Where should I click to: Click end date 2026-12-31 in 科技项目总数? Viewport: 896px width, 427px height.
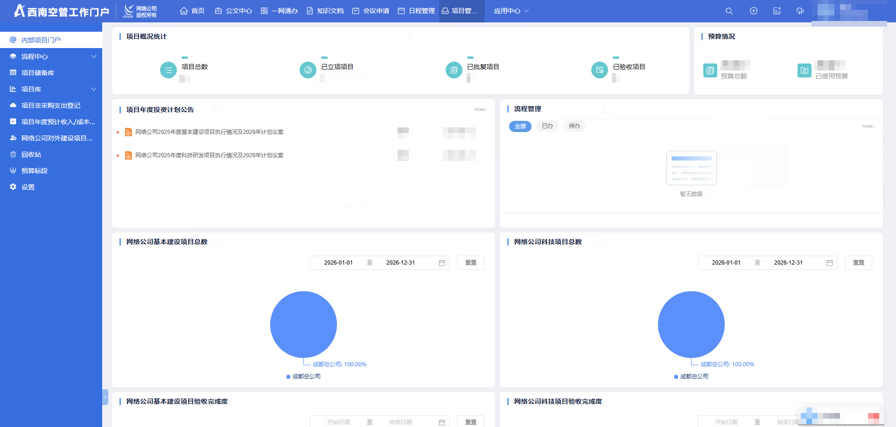[788, 263]
